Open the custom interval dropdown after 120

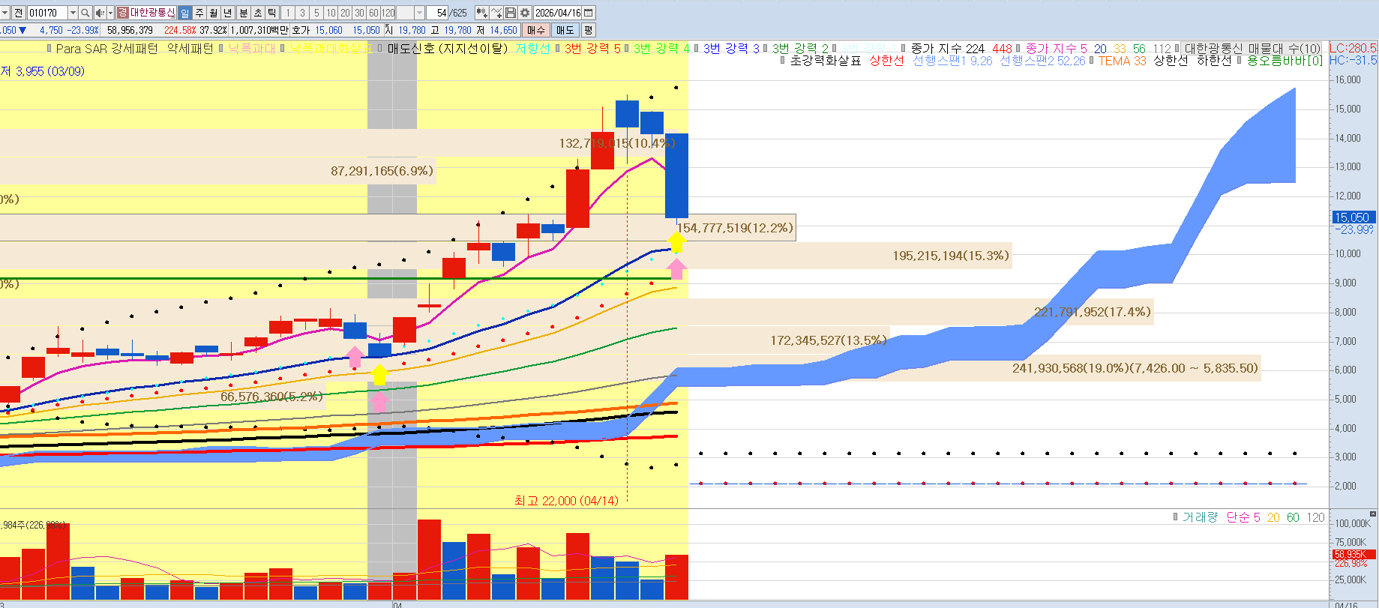(x=419, y=13)
